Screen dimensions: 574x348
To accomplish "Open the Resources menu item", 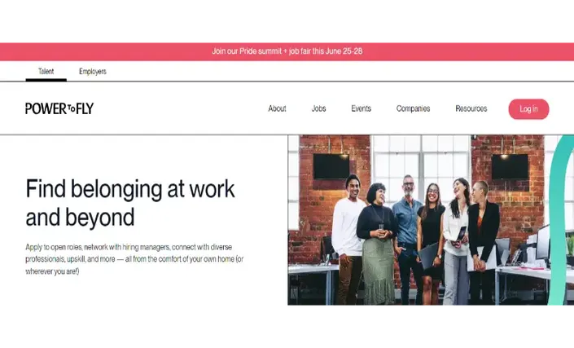I will coord(471,108).
